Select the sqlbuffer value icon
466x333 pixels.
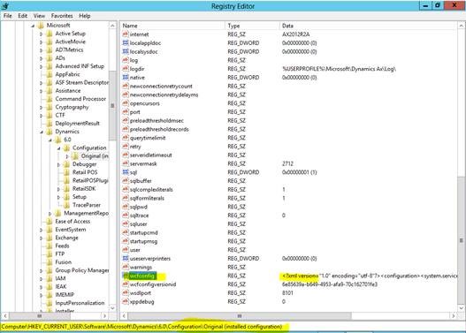[x=126, y=180]
